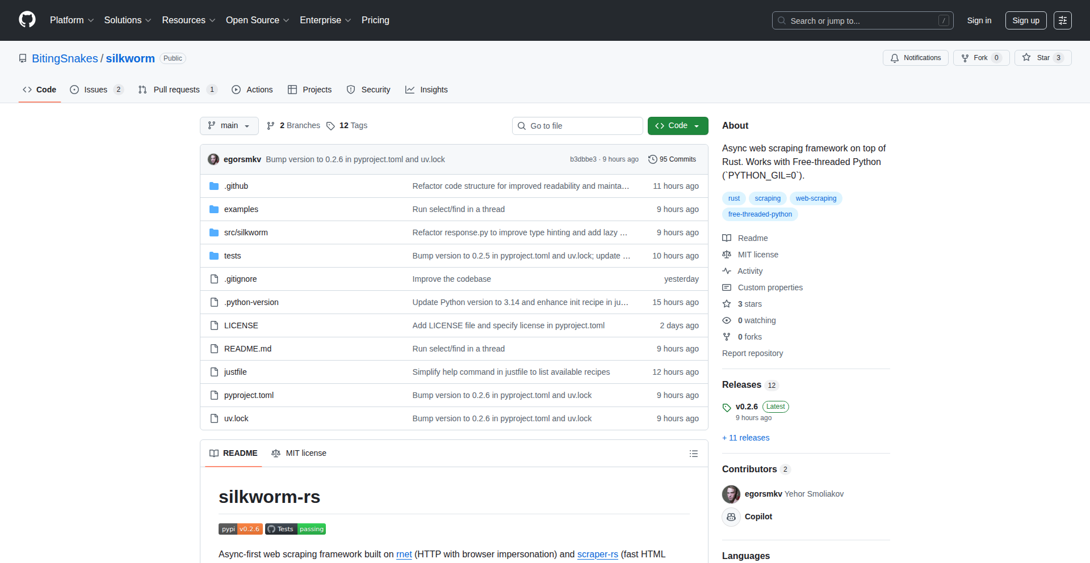Screen dimensions: 1090x563
Task: Click the commit history clock icon
Action: click(653, 159)
